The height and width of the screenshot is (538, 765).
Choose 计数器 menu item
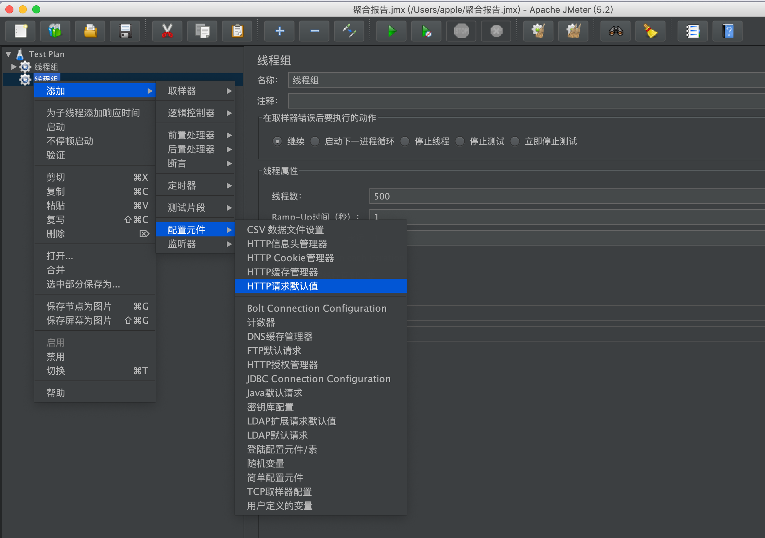click(321, 322)
